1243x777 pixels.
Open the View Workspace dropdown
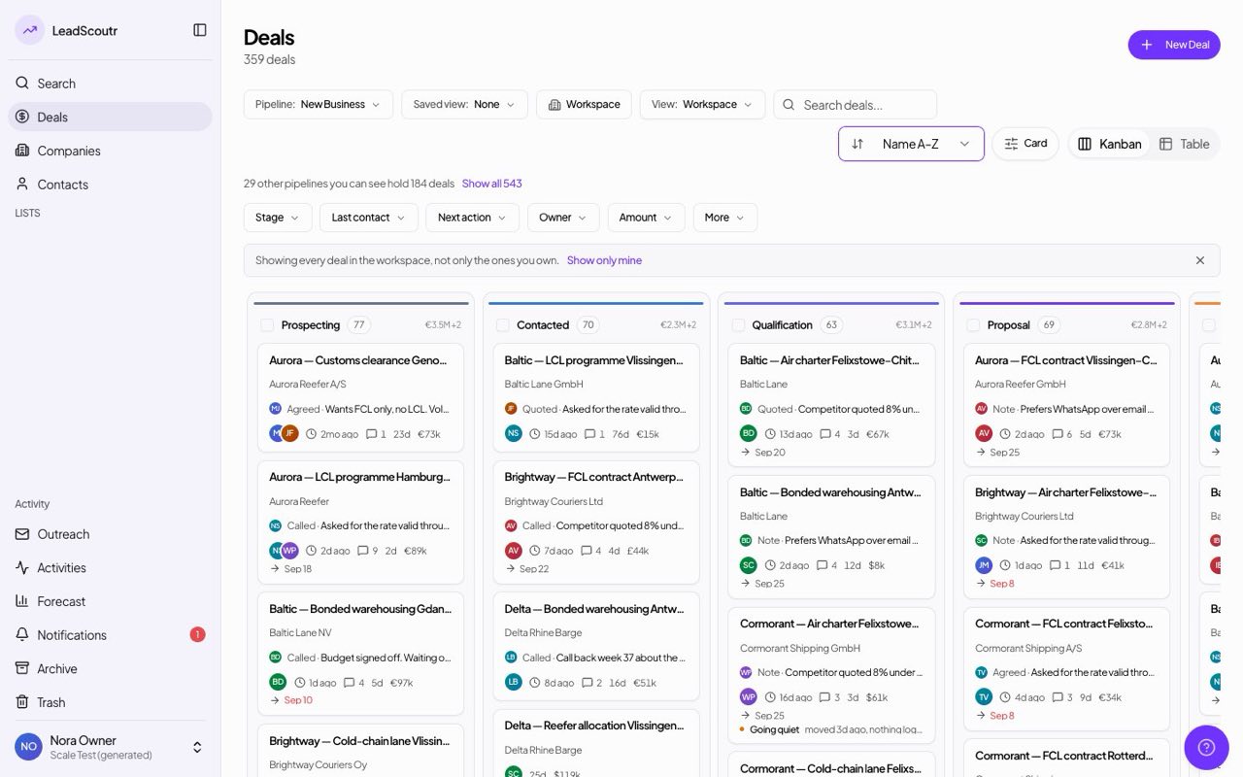point(702,105)
